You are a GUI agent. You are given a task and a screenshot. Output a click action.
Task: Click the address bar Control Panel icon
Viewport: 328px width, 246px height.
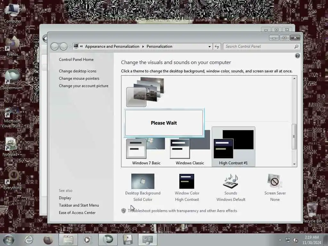[76, 46]
